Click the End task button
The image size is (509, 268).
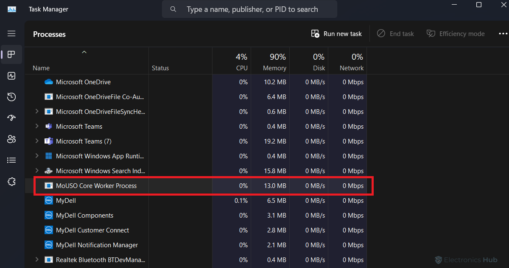395,33
